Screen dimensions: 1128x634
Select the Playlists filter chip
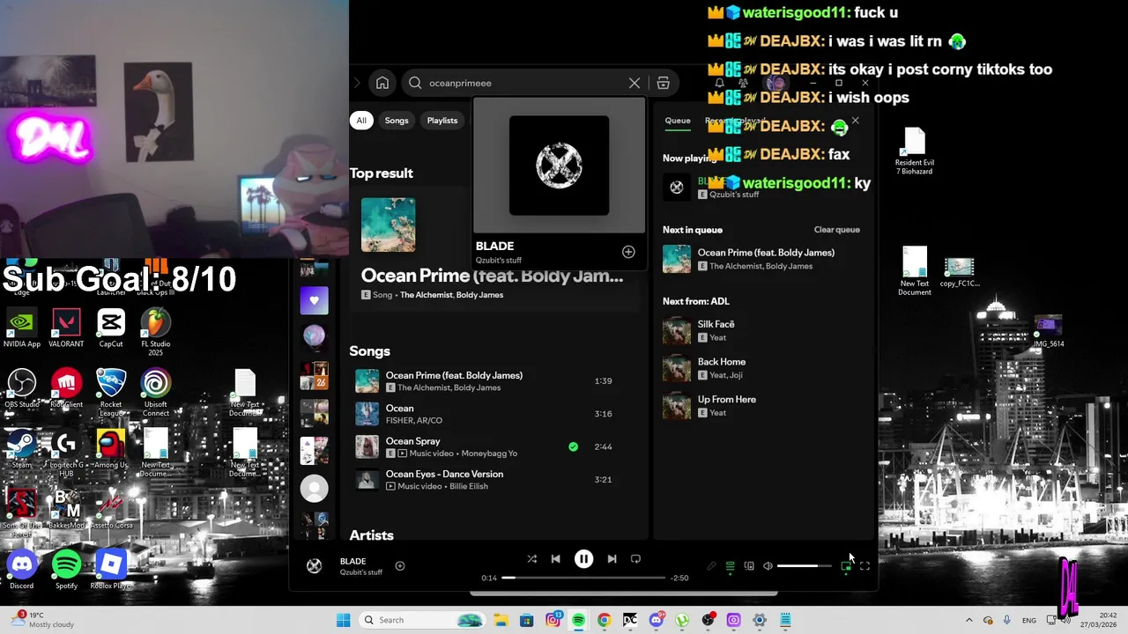pos(442,121)
